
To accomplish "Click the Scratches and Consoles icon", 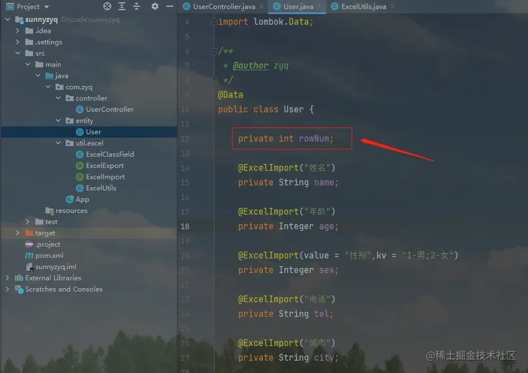I will [19, 289].
